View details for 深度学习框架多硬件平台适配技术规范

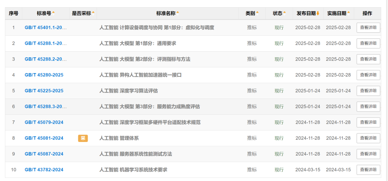pyautogui.click(x=368, y=123)
